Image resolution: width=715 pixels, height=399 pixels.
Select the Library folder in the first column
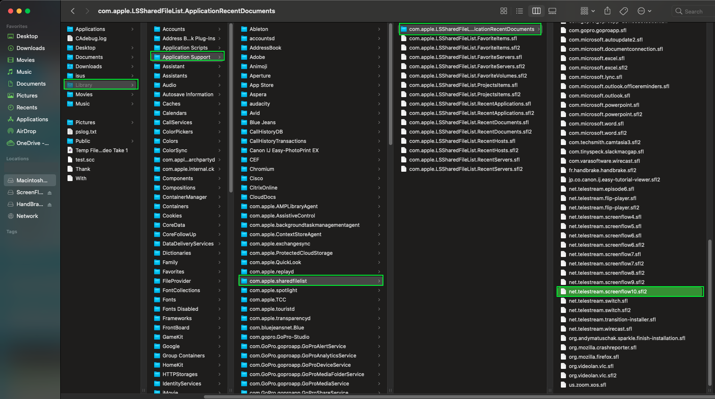tap(101, 85)
